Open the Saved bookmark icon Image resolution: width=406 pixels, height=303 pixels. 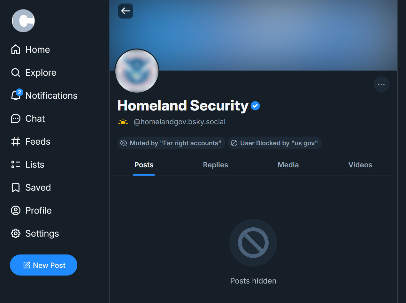click(15, 187)
